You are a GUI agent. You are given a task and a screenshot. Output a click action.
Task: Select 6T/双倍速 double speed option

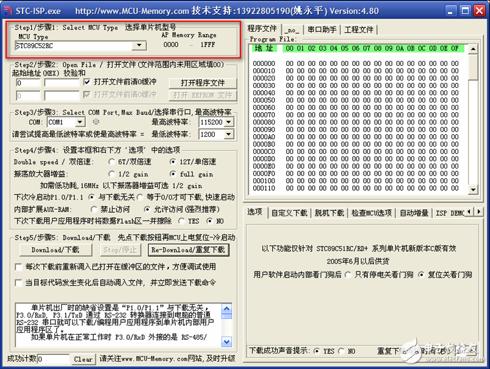111,162
